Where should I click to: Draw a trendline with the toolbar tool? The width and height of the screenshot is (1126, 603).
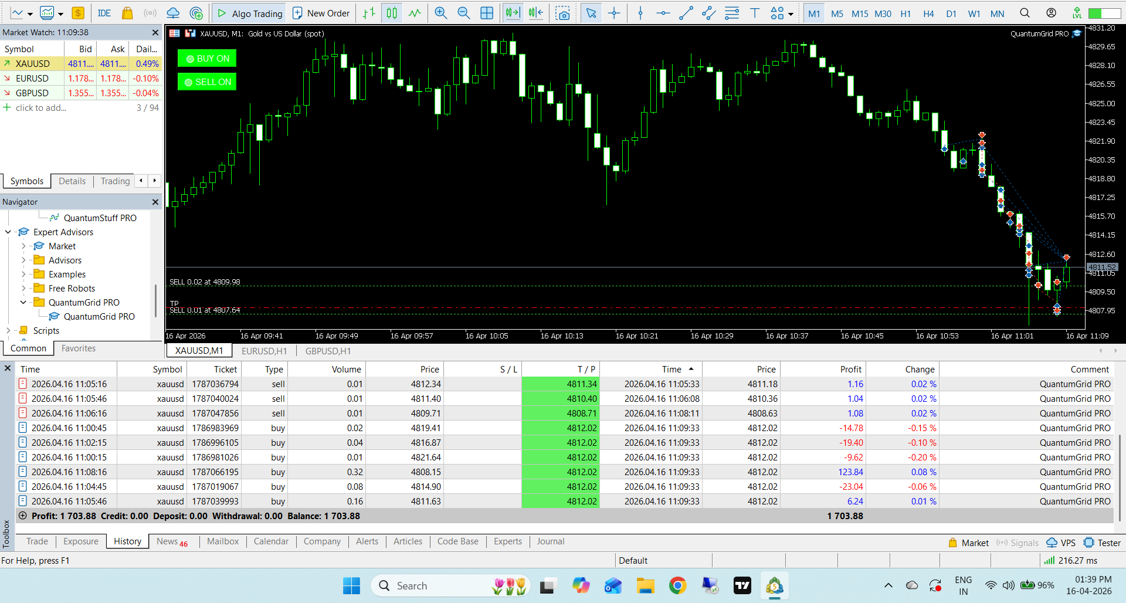tap(686, 13)
